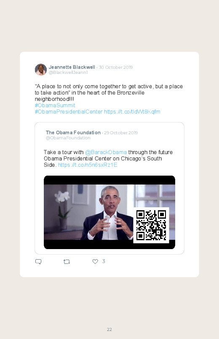Viewport: 219px width, 339px height.
Task: Open the 30 October 2019 timestamp
Action: point(116,67)
